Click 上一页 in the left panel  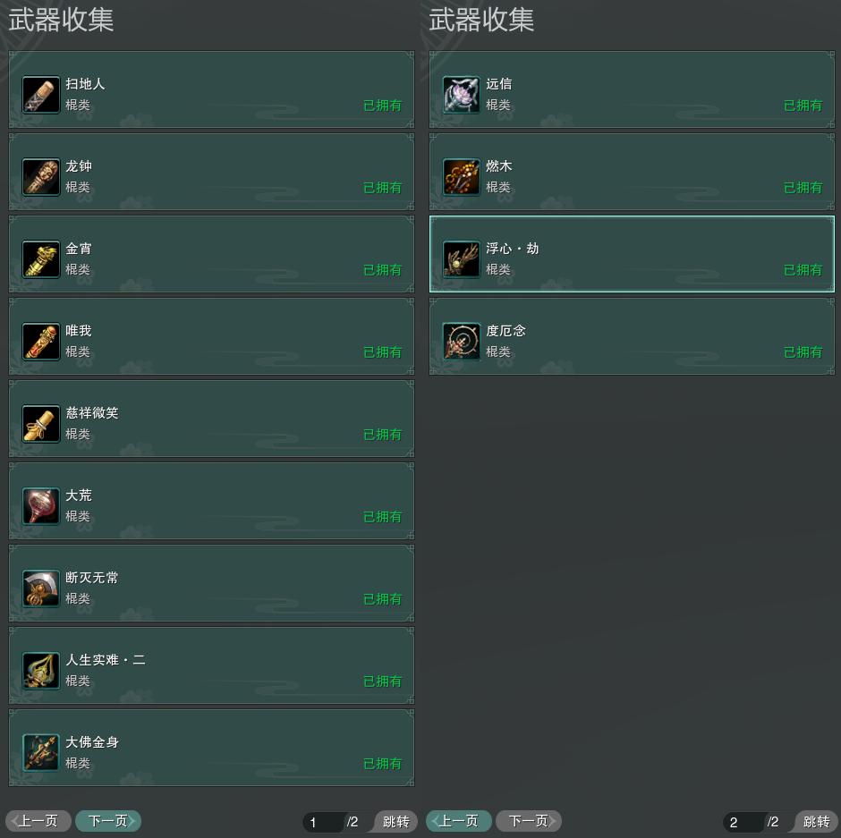[x=38, y=821]
